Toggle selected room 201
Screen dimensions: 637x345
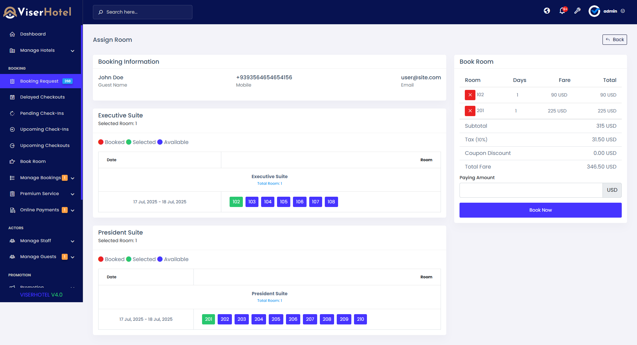208,319
